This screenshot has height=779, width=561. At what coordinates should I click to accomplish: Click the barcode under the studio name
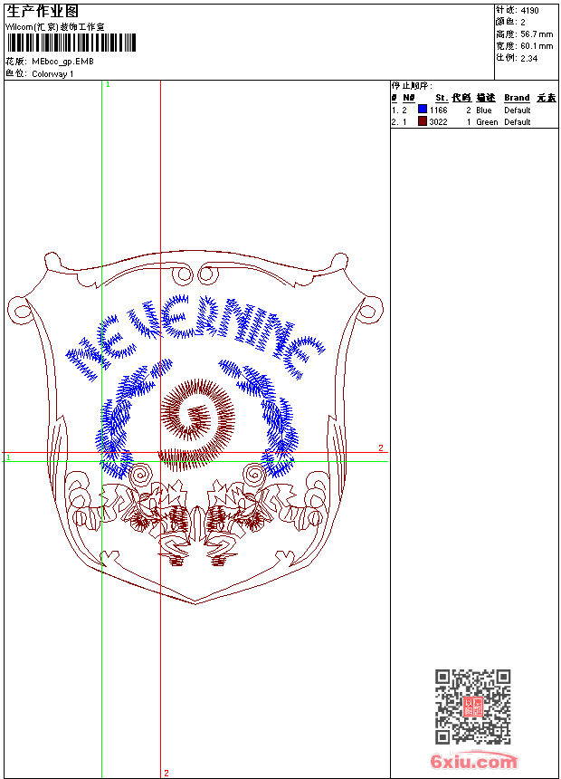point(71,43)
